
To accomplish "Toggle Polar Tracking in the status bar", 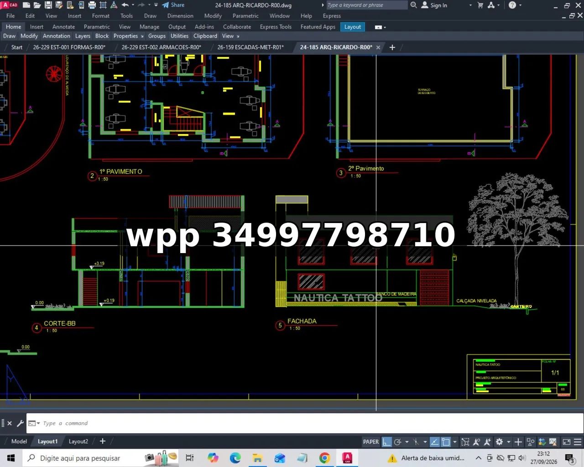I will (397, 441).
